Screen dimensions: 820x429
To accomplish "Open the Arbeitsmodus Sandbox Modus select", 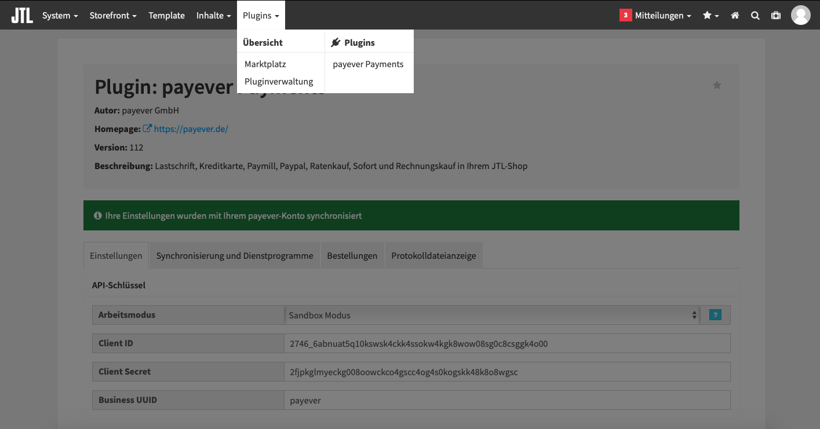I will 492,315.
